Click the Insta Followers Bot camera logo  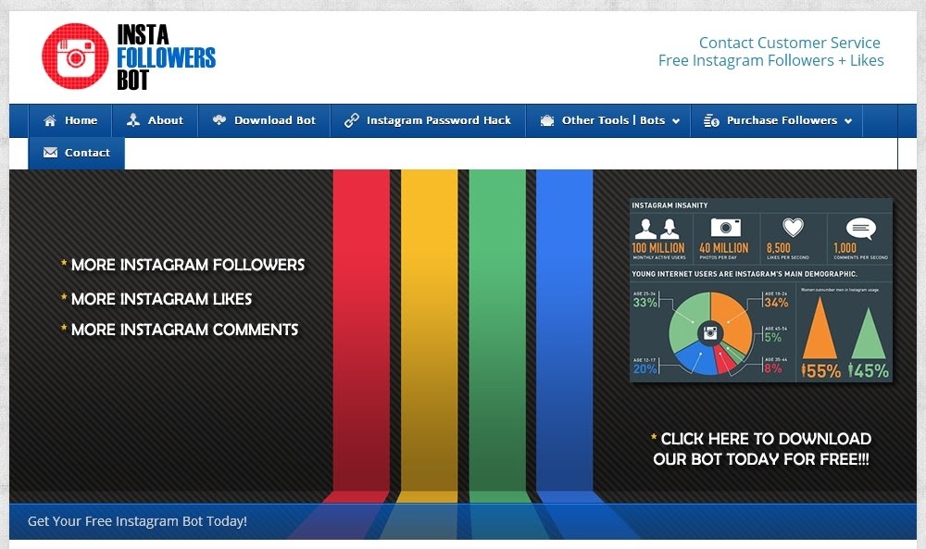point(75,56)
